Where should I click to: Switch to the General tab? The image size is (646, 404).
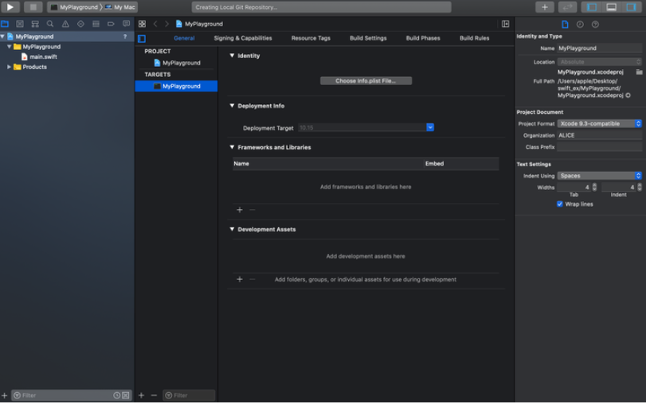pos(184,38)
